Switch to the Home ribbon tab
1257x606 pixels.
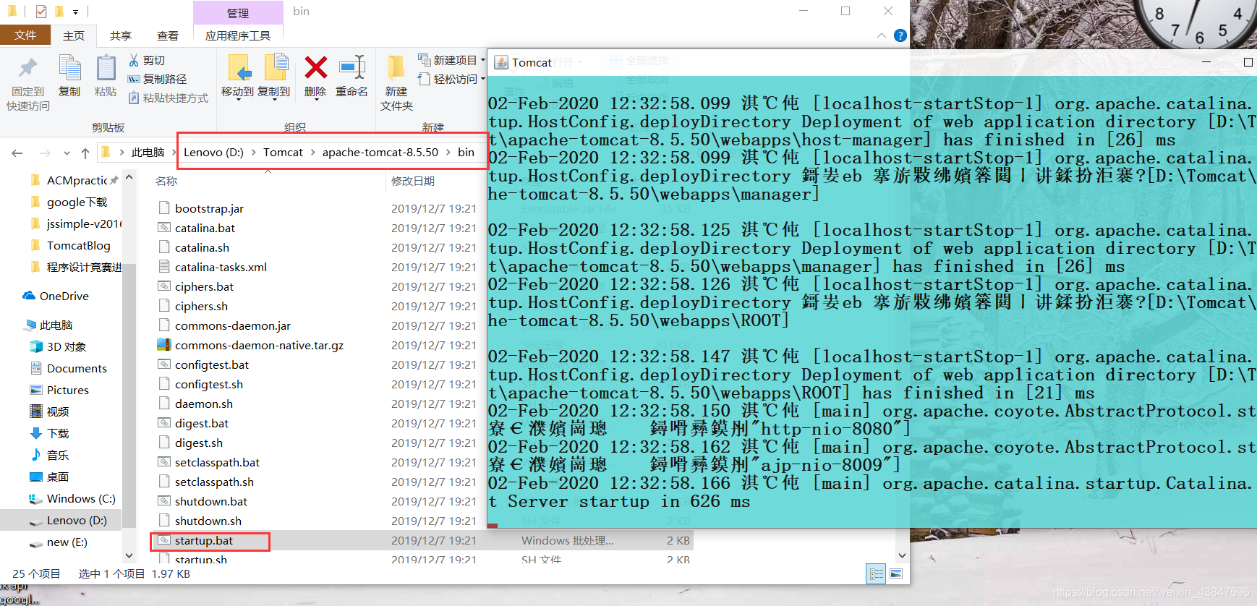(74, 35)
